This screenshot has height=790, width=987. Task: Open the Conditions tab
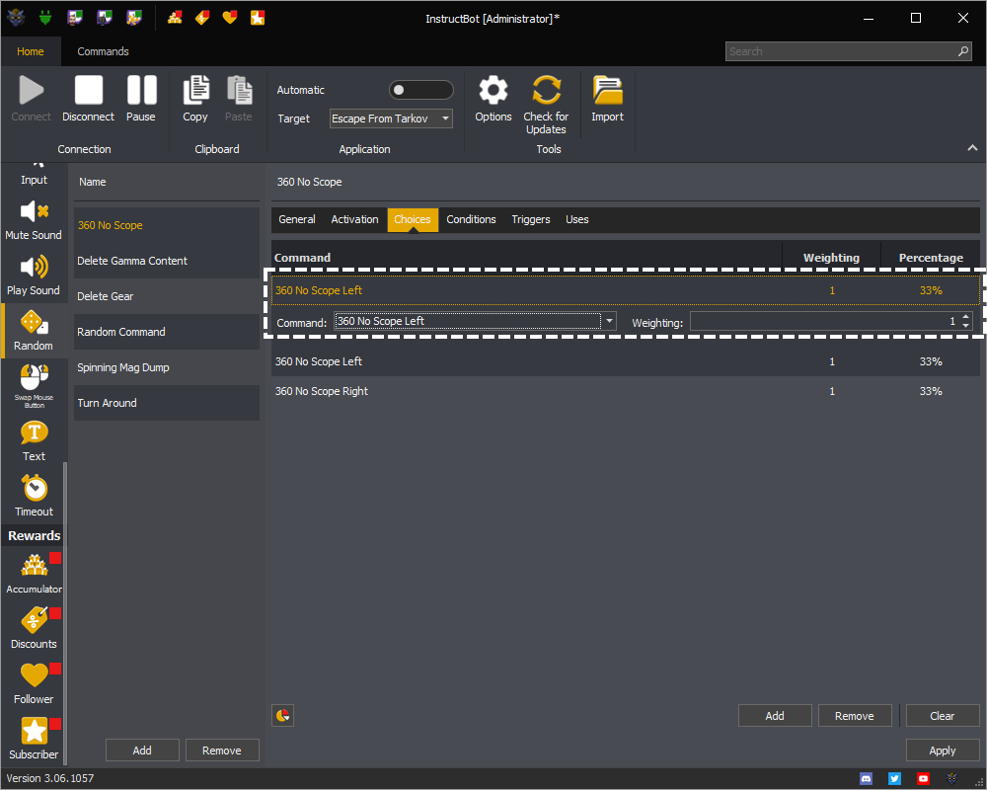tap(472, 220)
